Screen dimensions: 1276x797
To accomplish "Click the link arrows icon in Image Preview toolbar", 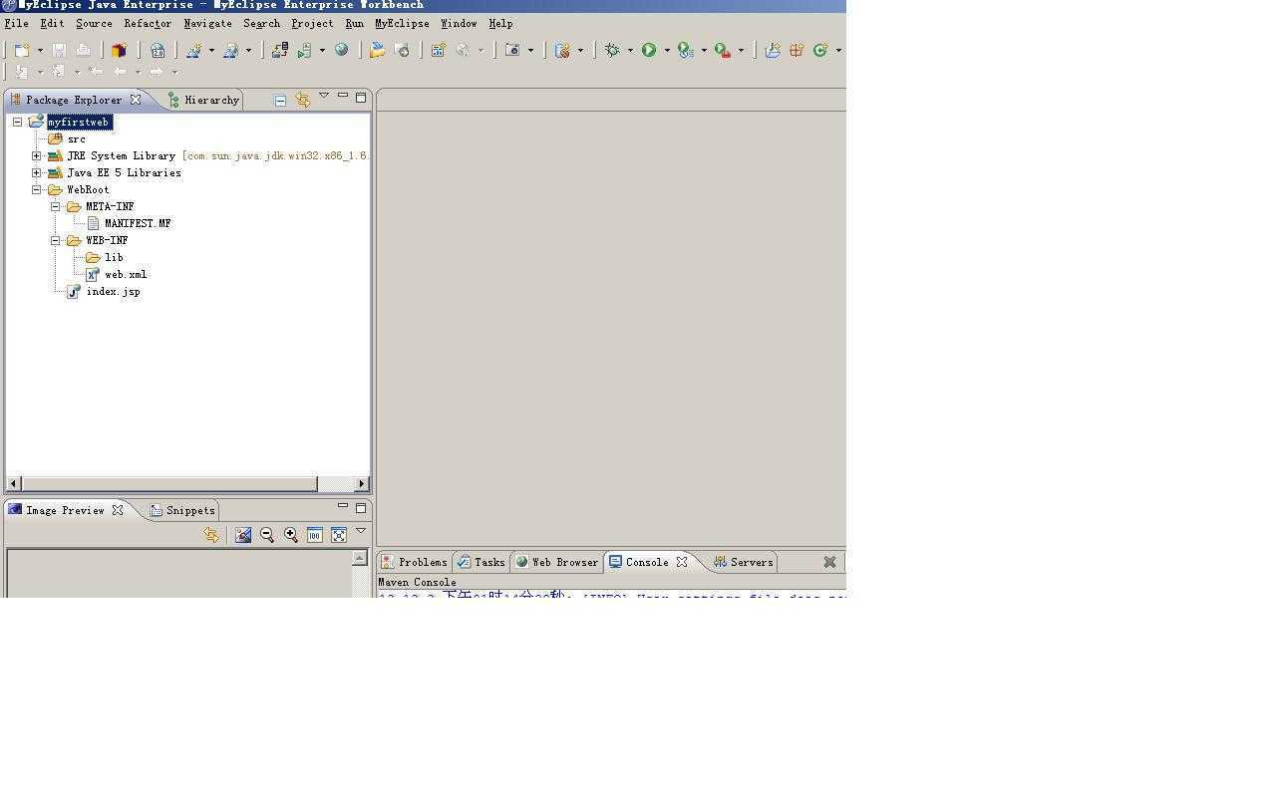I will click(211, 535).
